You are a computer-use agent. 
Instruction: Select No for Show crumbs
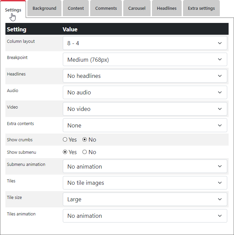(x=85, y=140)
